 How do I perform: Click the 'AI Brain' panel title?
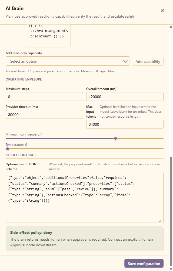tap(15, 8)
